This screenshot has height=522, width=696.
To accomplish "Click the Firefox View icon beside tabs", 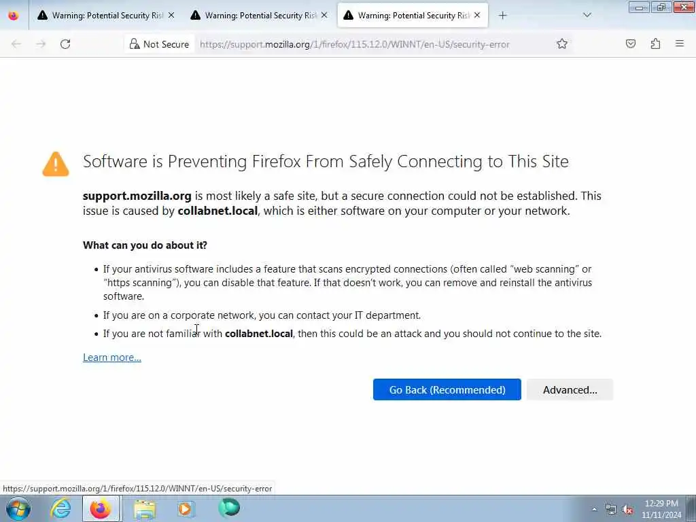I will (x=14, y=16).
